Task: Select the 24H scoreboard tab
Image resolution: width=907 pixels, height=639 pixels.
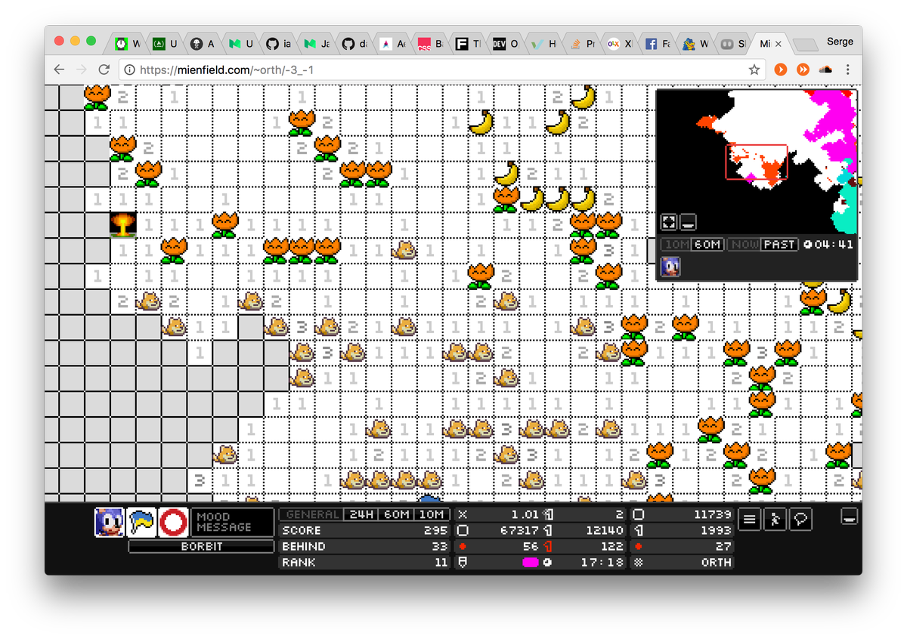Action: (x=359, y=514)
